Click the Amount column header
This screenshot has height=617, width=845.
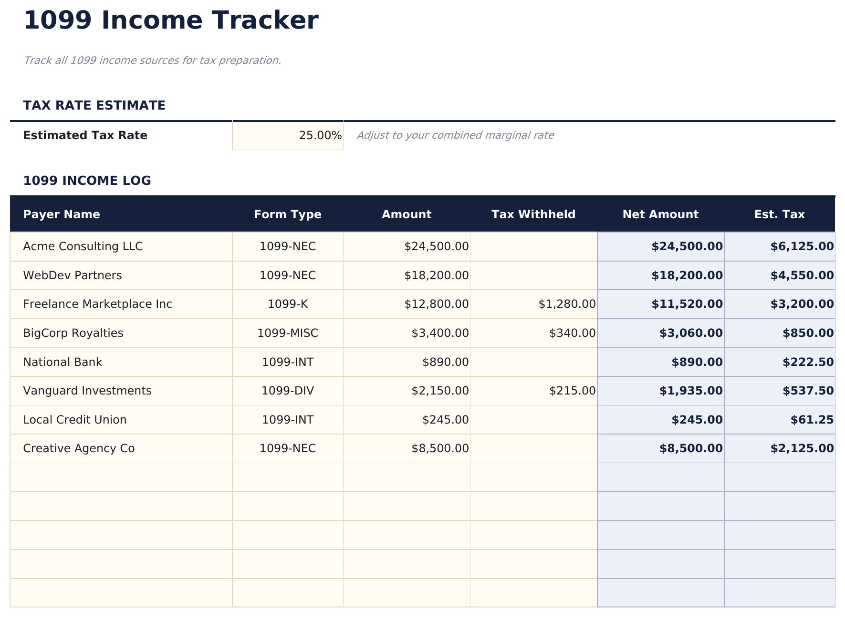[406, 214]
